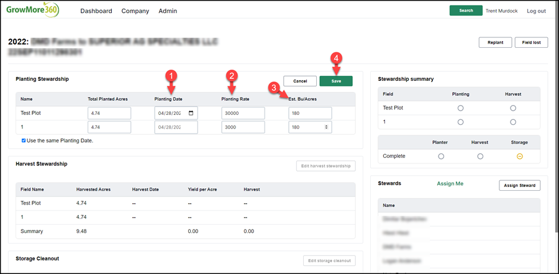Select Complete Planter status radio

click(441, 157)
